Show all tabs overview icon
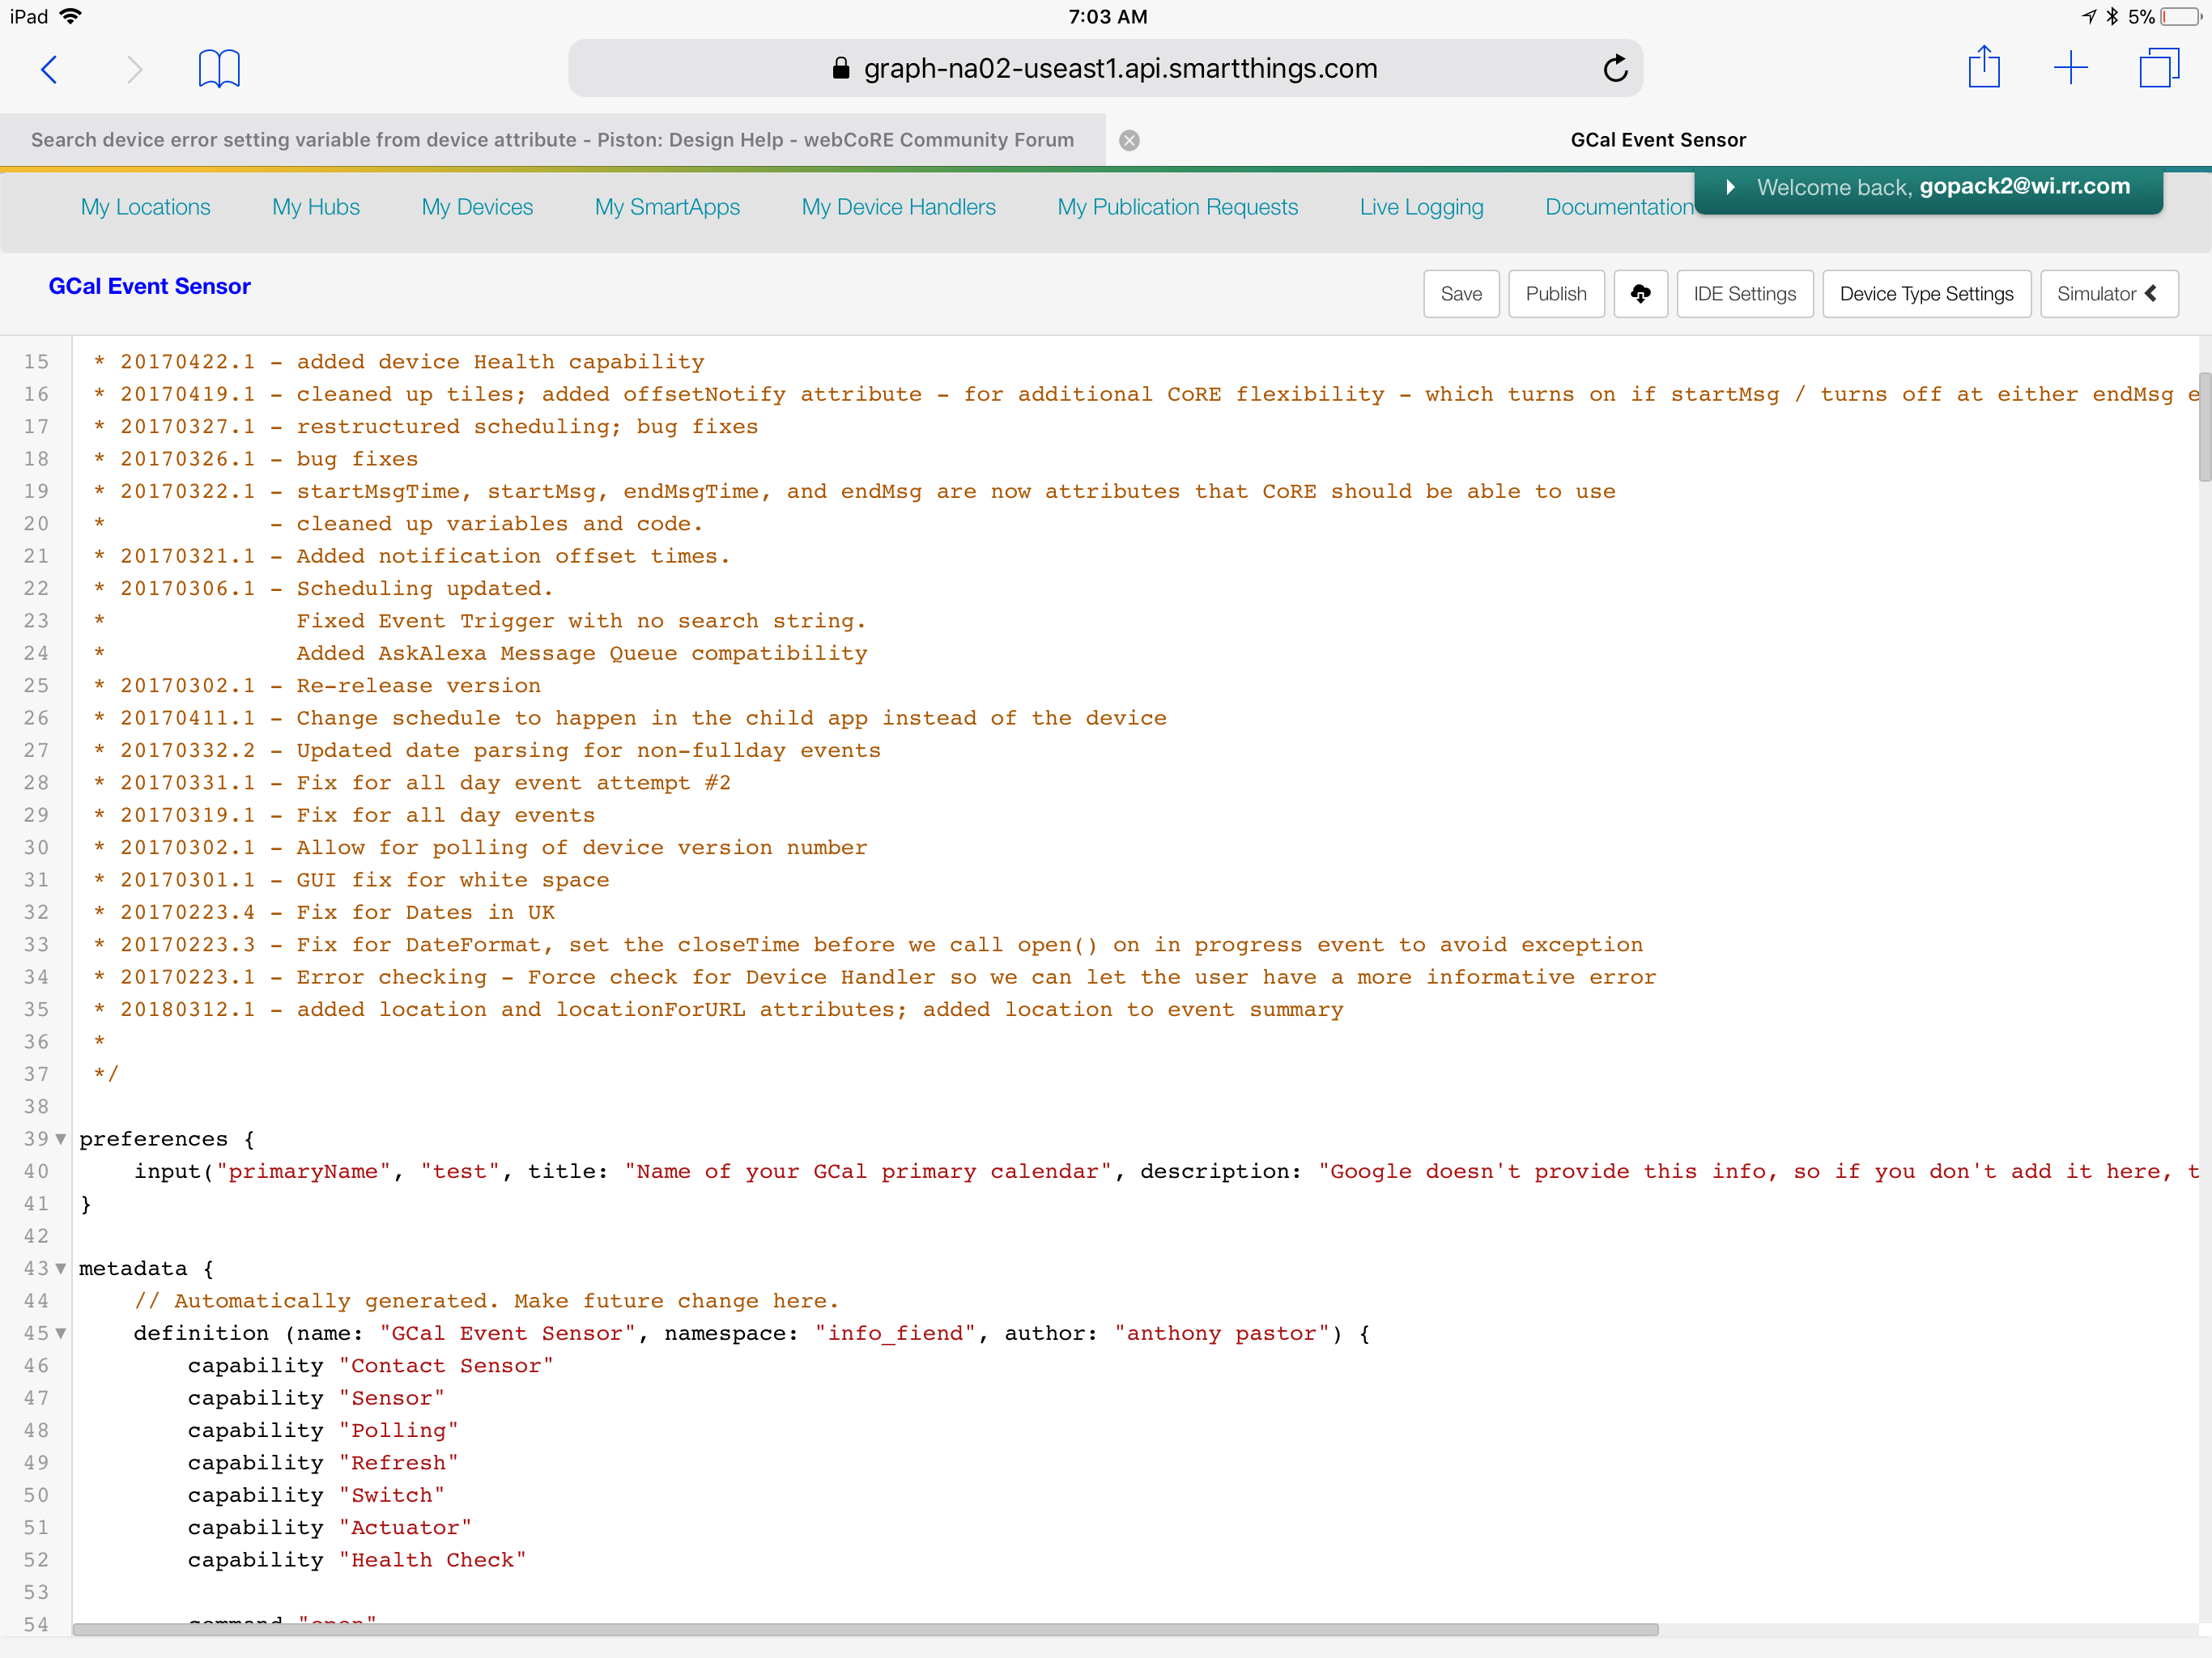2212x1658 pixels. point(2159,68)
